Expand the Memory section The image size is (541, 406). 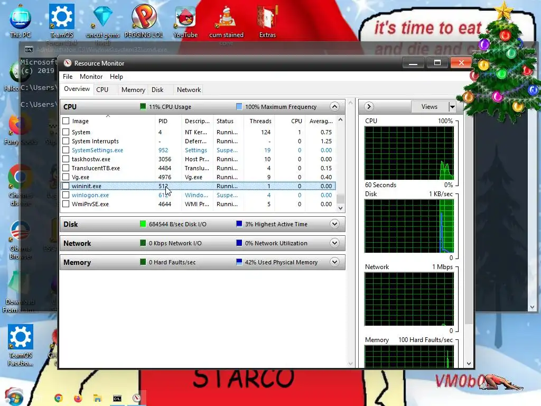(334, 262)
